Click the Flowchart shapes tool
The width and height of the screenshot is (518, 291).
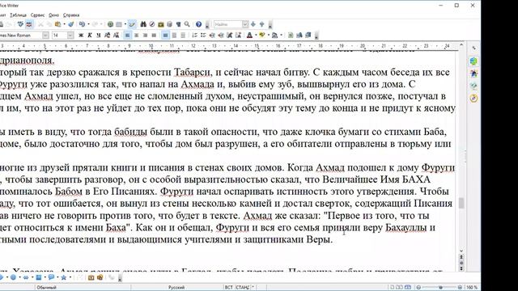[39, 277]
